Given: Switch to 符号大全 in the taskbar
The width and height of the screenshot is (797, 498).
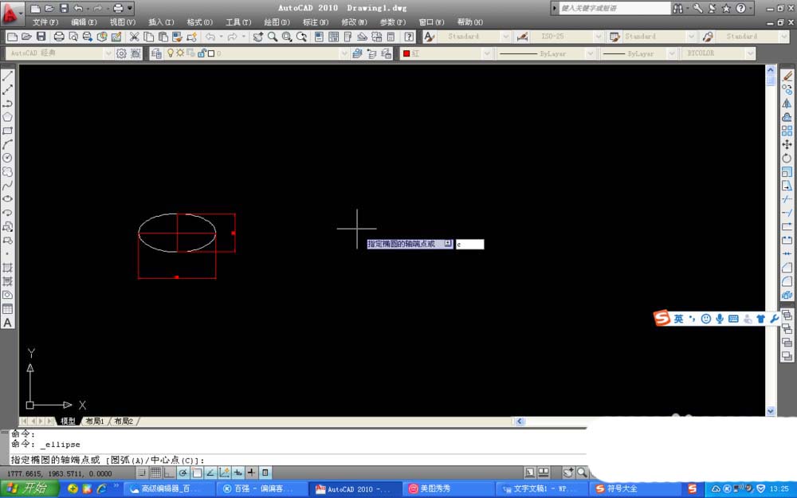Looking at the screenshot, I should pyautogui.click(x=635, y=489).
